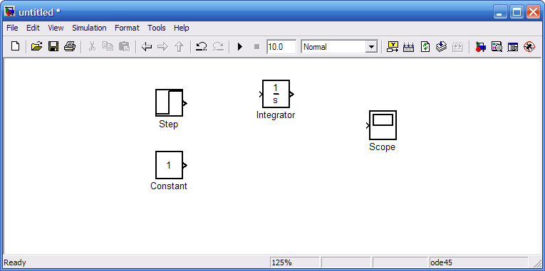Minimize the untitled model window
Image resolution: width=545 pixels, height=271 pixels.
(x=500, y=13)
